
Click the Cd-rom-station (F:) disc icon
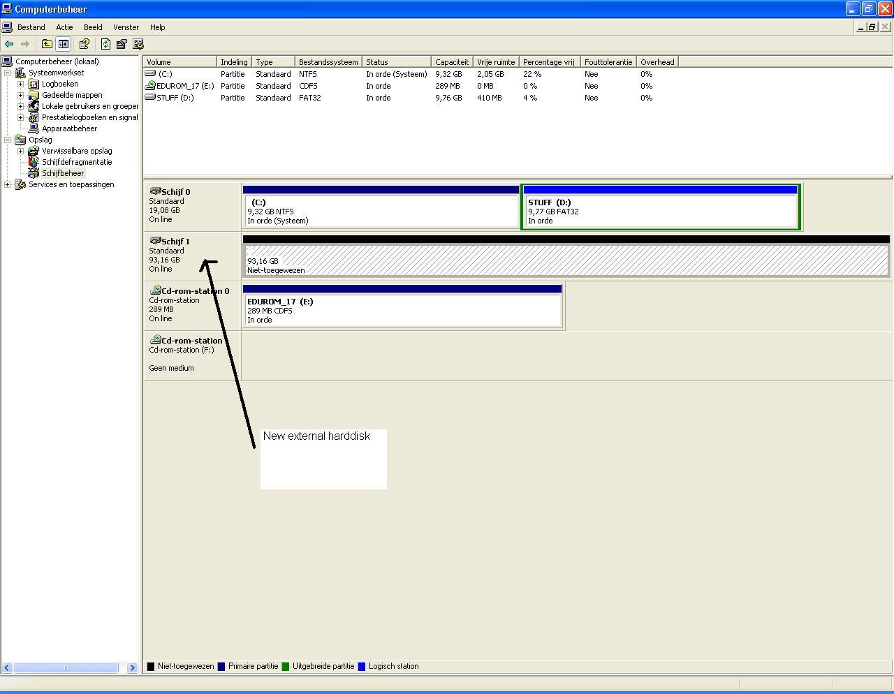[155, 340]
